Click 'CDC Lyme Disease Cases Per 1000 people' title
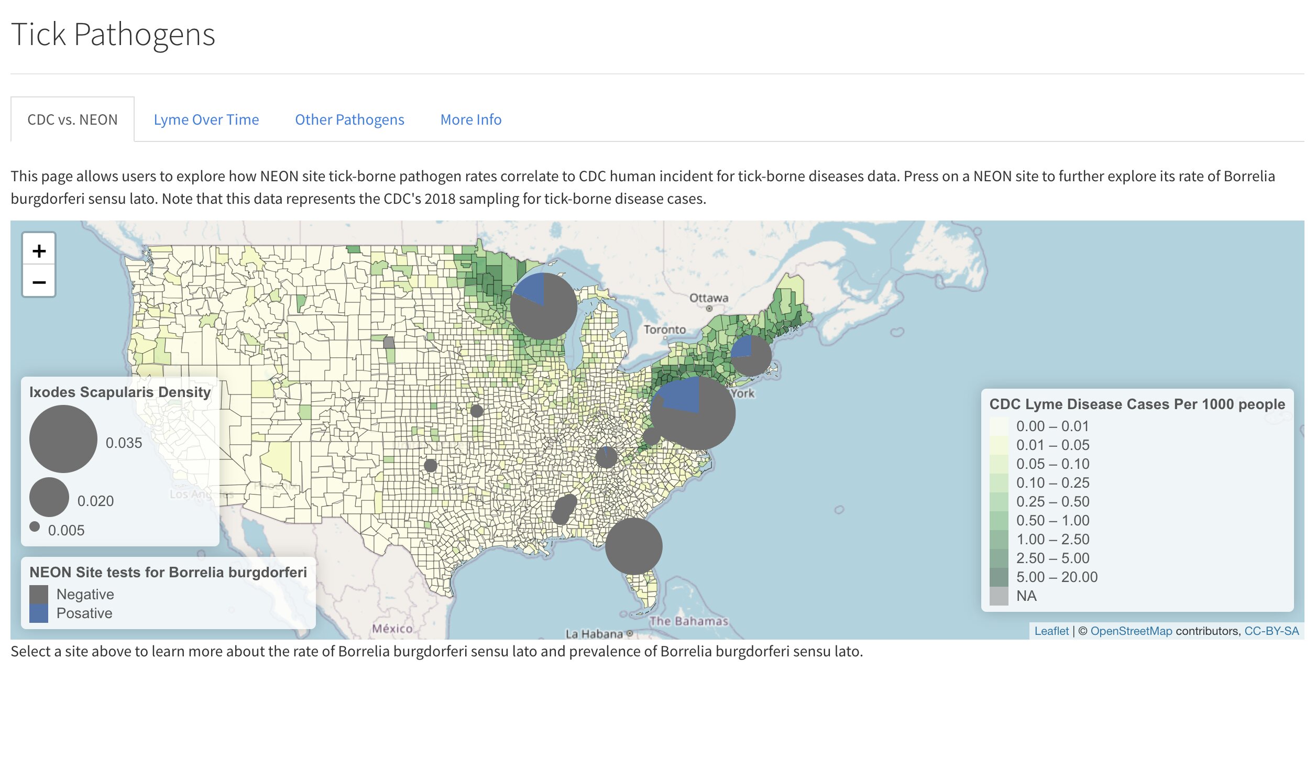 pos(1137,404)
